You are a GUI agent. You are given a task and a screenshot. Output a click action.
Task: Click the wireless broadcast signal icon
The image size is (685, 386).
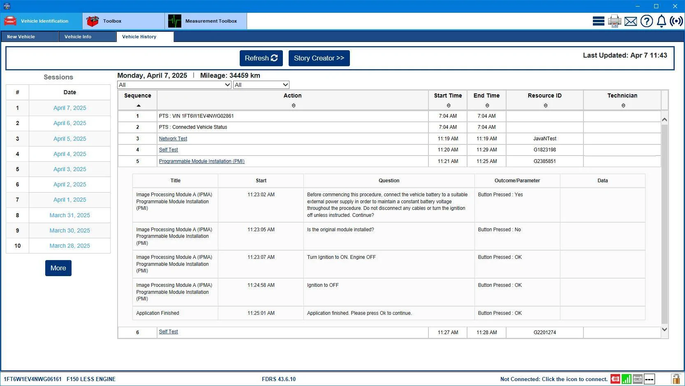676,21
